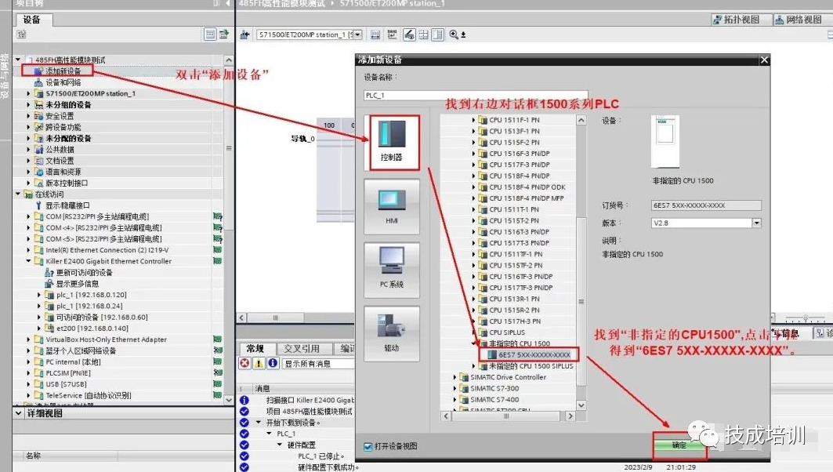Click the 设备名称 PLC_1 input field
833x472 pixels.
(x=476, y=95)
